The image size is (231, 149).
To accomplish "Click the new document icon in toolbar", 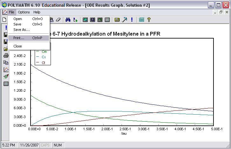I will [4, 20].
